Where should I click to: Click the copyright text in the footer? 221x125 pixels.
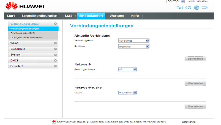click(111, 122)
